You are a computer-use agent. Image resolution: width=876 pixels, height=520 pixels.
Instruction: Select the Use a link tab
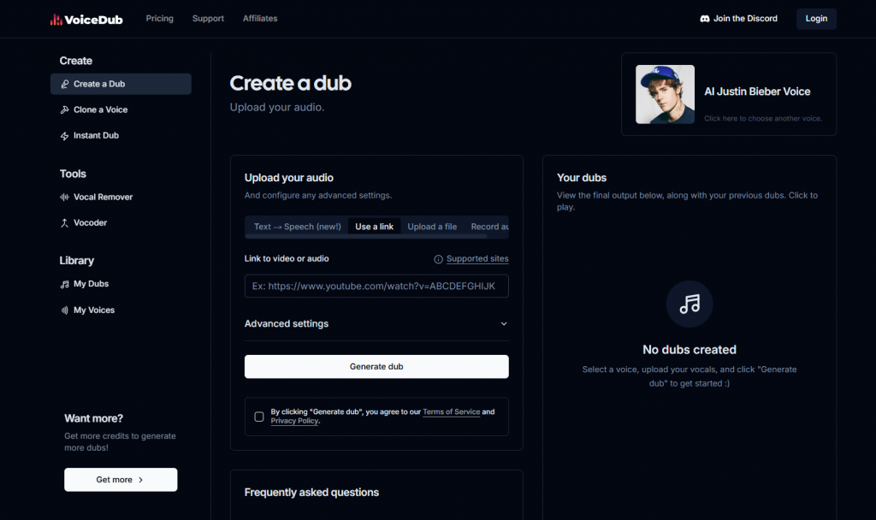pyautogui.click(x=375, y=227)
